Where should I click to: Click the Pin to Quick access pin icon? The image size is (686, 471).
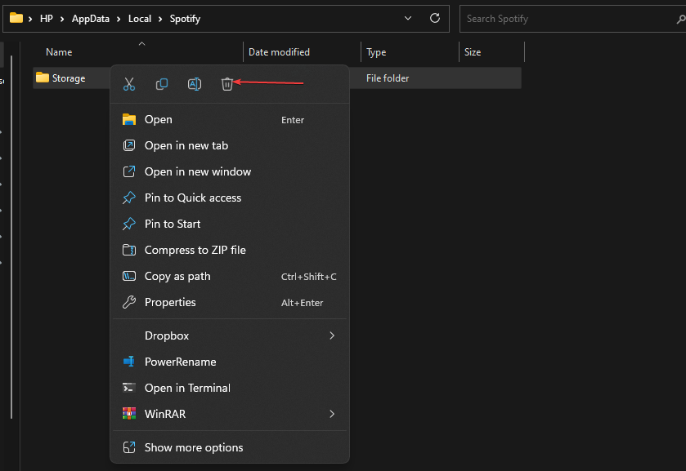tap(129, 198)
